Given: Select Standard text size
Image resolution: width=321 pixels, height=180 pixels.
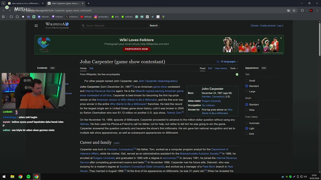Looking at the screenshot, I should [x=247, y=86].
